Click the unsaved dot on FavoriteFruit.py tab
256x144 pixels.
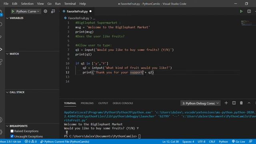(x=90, y=11)
